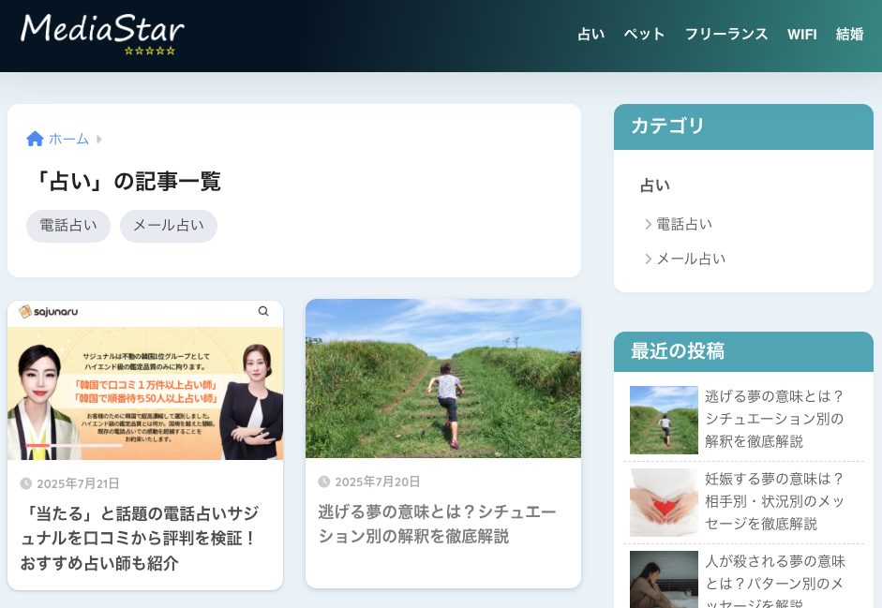Click the search magnifier in sajunaru image
Image resolution: width=882 pixels, height=608 pixels.
coord(263,311)
